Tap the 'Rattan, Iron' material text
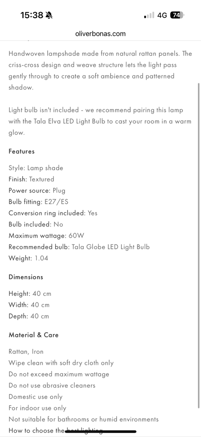201x437 pixels. click(x=26, y=352)
